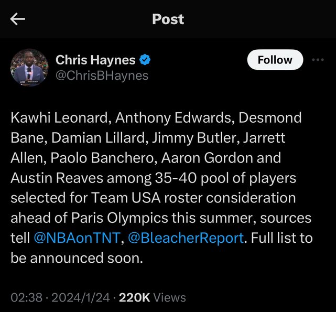Click the Post header title
The width and height of the screenshot is (336, 312).
[168, 19]
